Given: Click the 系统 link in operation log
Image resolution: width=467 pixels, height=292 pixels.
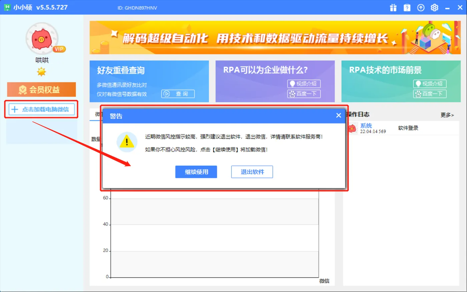Looking at the screenshot, I should (366, 125).
